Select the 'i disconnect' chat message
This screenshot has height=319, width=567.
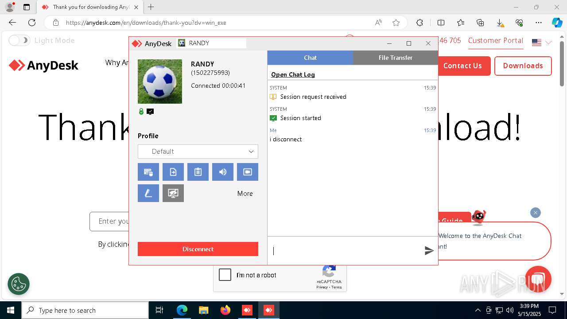[286, 139]
